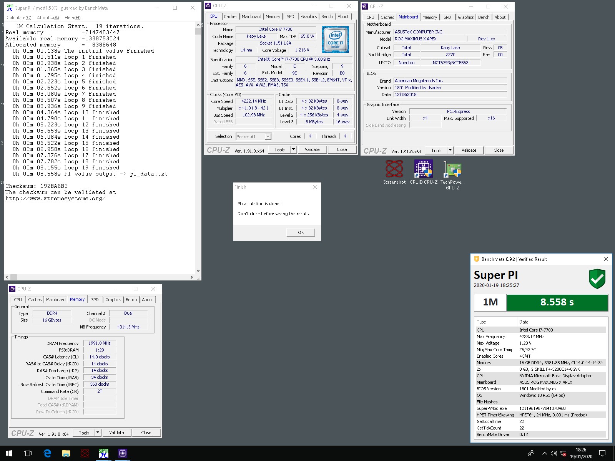615x461 pixels.
Task: Click the 1M label box in BenchMate
Action: [490, 302]
